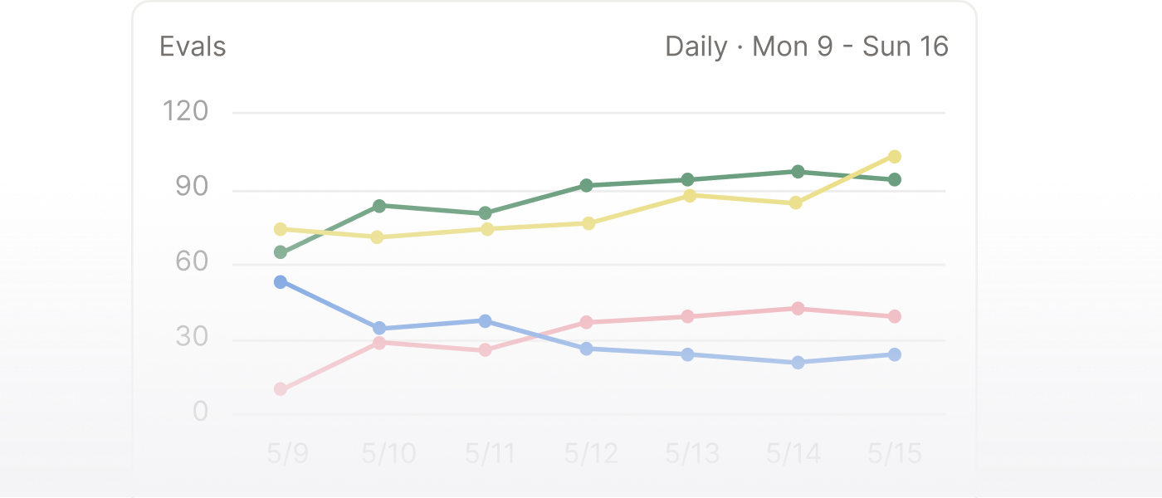Click the green data point on 5/10
Viewport: 1162px width, 498px height.
tap(379, 206)
